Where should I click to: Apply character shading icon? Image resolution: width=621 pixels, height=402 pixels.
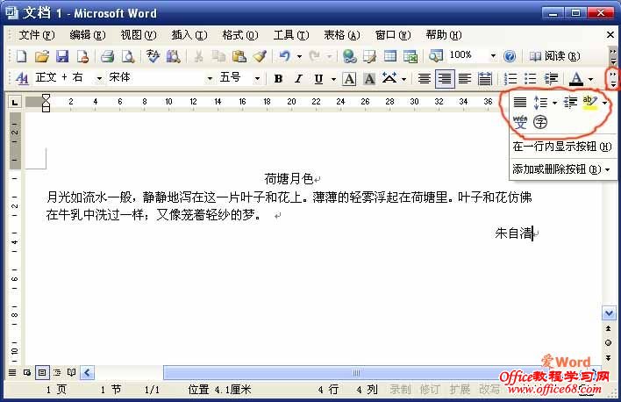click(369, 79)
